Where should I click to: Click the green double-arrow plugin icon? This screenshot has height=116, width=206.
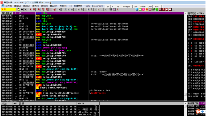click(x=140, y=10)
